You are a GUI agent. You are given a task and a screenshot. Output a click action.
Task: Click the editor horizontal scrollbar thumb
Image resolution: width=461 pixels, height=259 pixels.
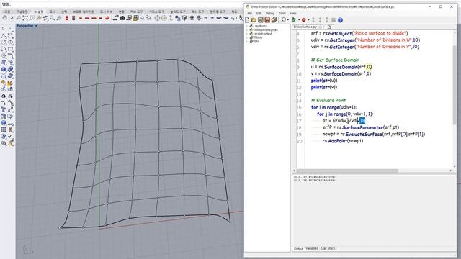(347, 171)
